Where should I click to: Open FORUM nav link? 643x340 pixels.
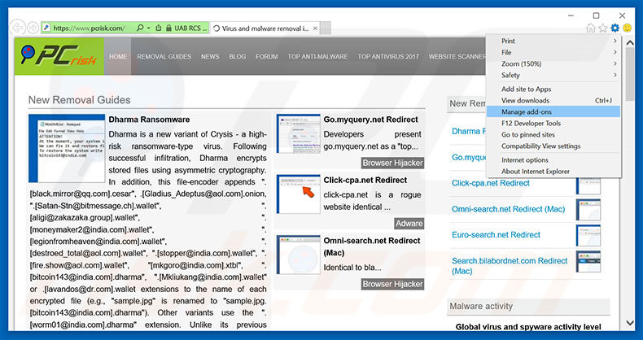266,56
